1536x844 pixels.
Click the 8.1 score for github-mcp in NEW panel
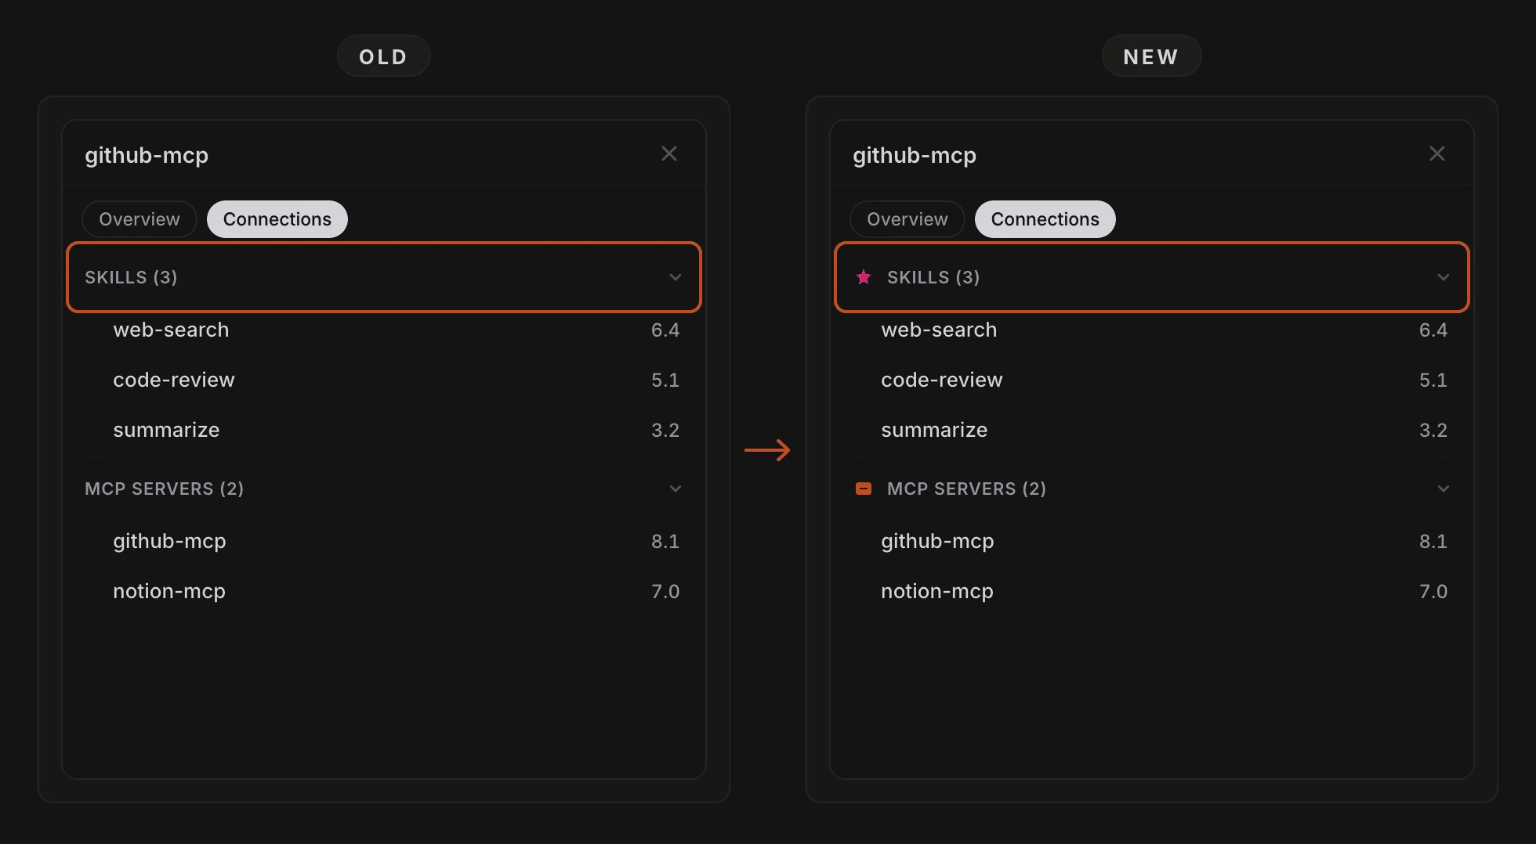coord(1433,541)
